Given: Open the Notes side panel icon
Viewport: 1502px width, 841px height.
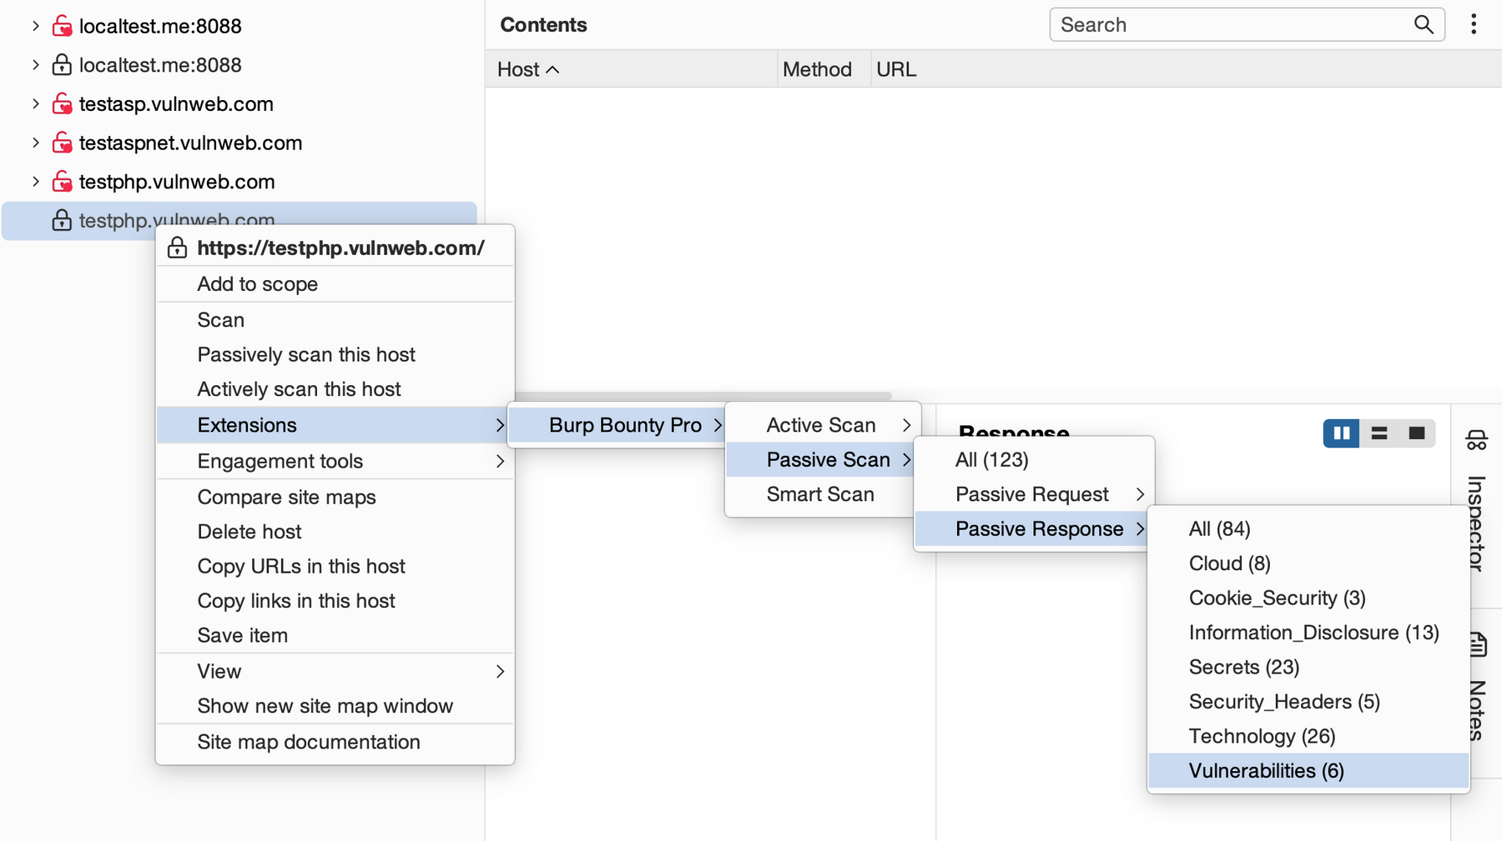Looking at the screenshot, I should (1478, 644).
